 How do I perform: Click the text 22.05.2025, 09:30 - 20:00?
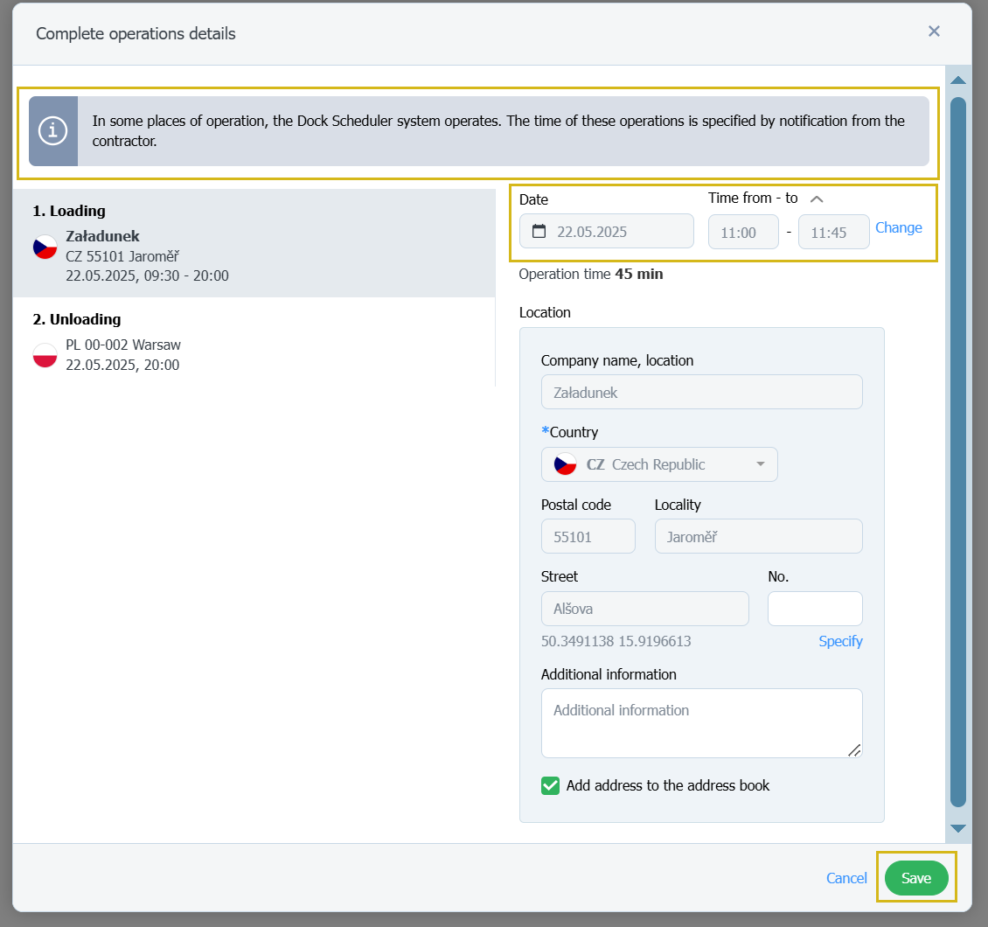click(147, 276)
